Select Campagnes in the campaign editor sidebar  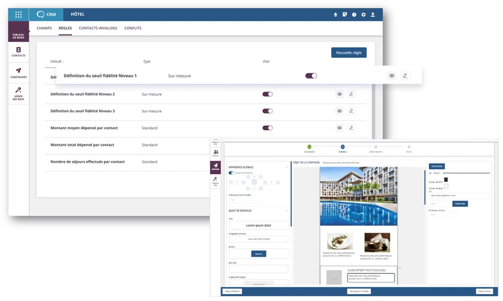click(x=216, y=167)
